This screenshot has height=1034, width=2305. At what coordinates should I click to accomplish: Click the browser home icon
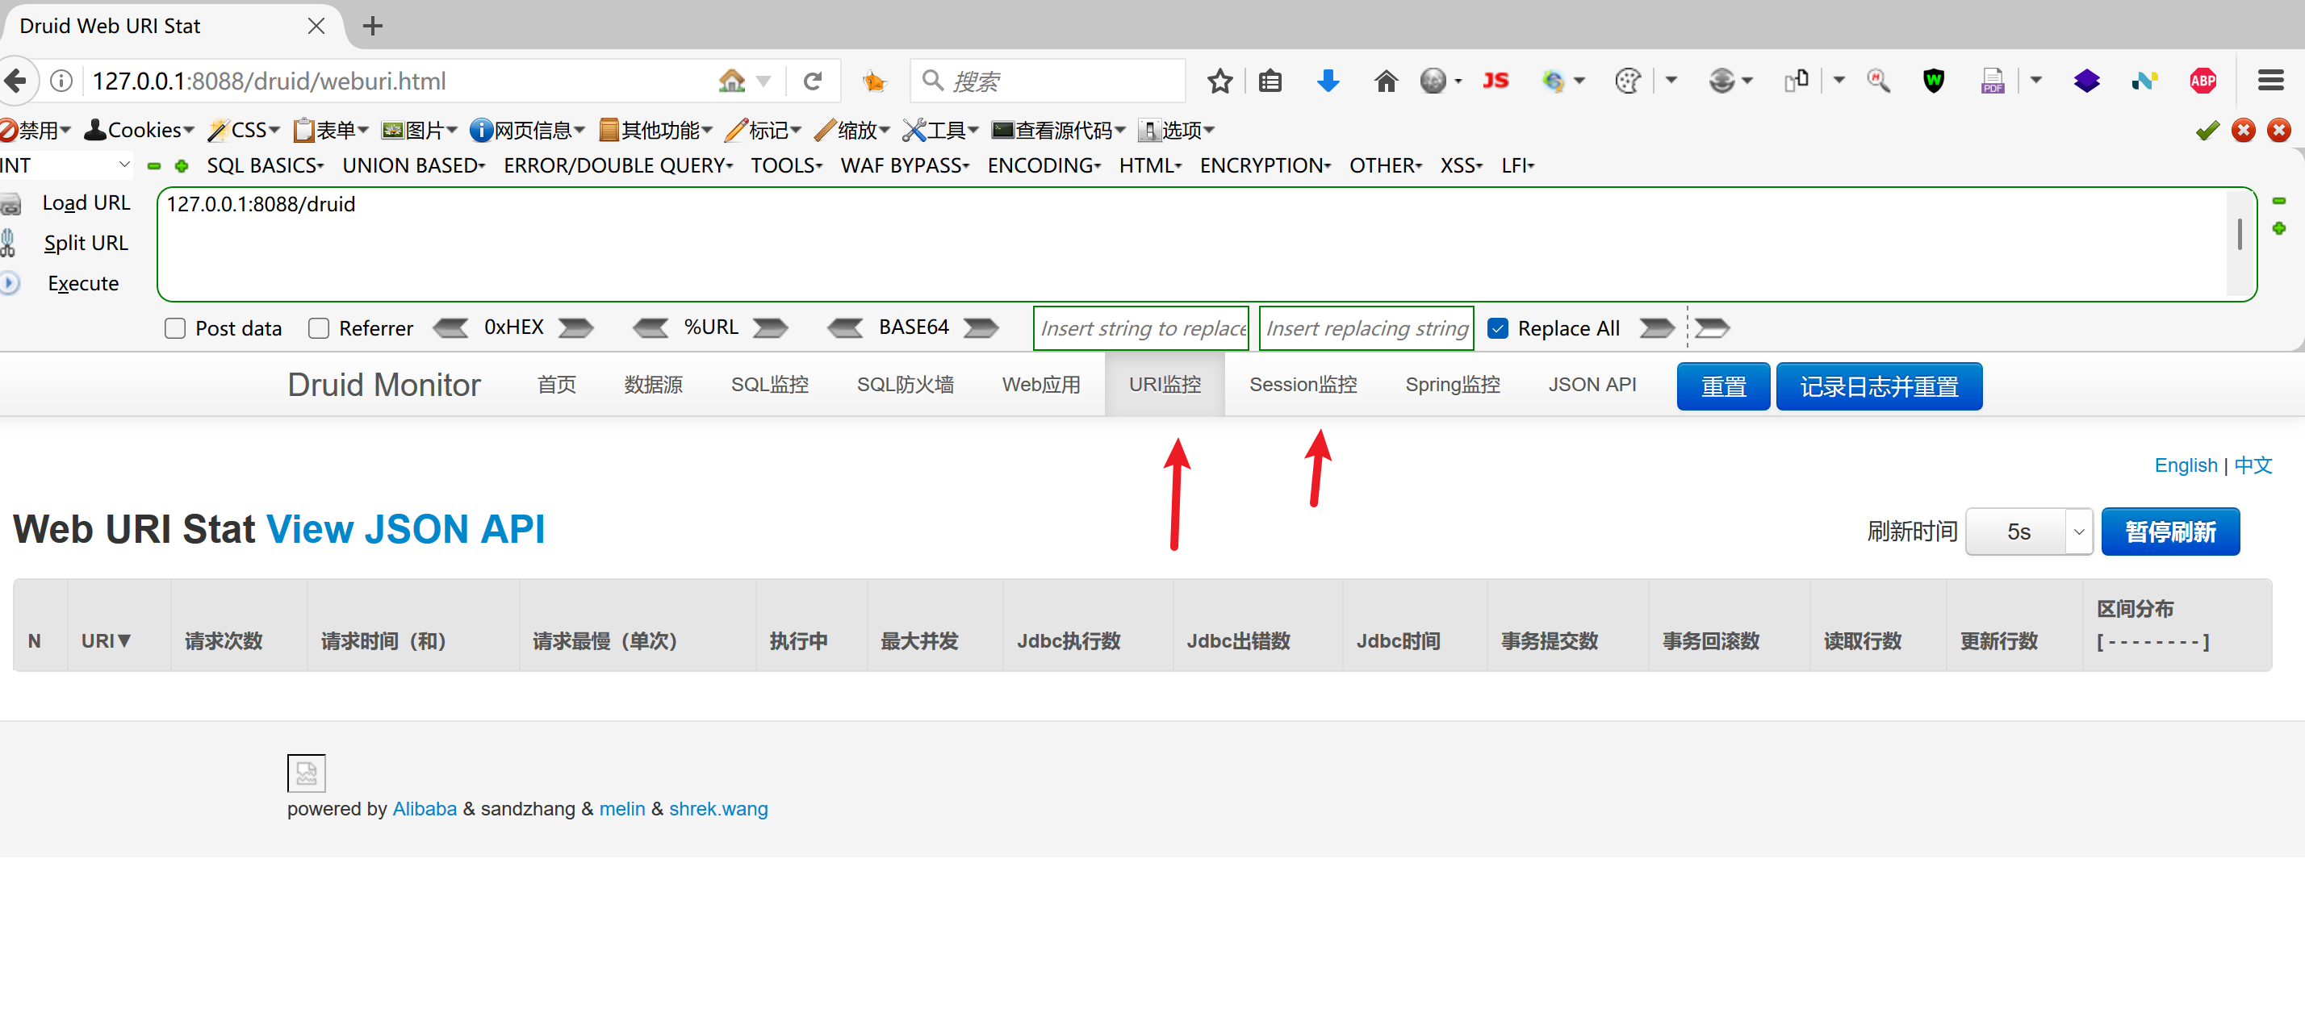click(x=1385, y=81)
